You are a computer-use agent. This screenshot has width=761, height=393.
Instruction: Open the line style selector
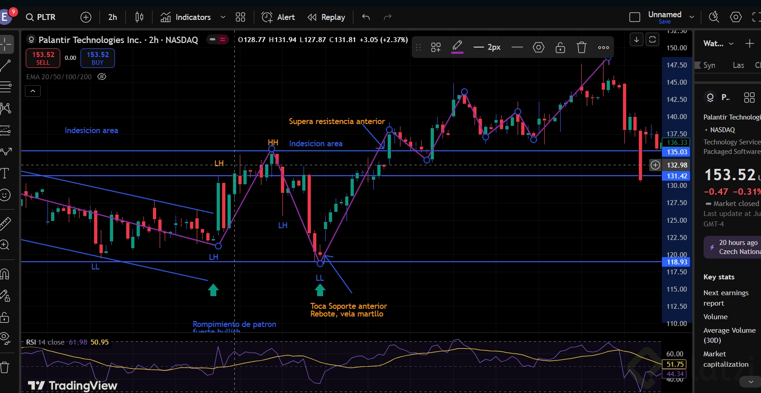(517, 47)
